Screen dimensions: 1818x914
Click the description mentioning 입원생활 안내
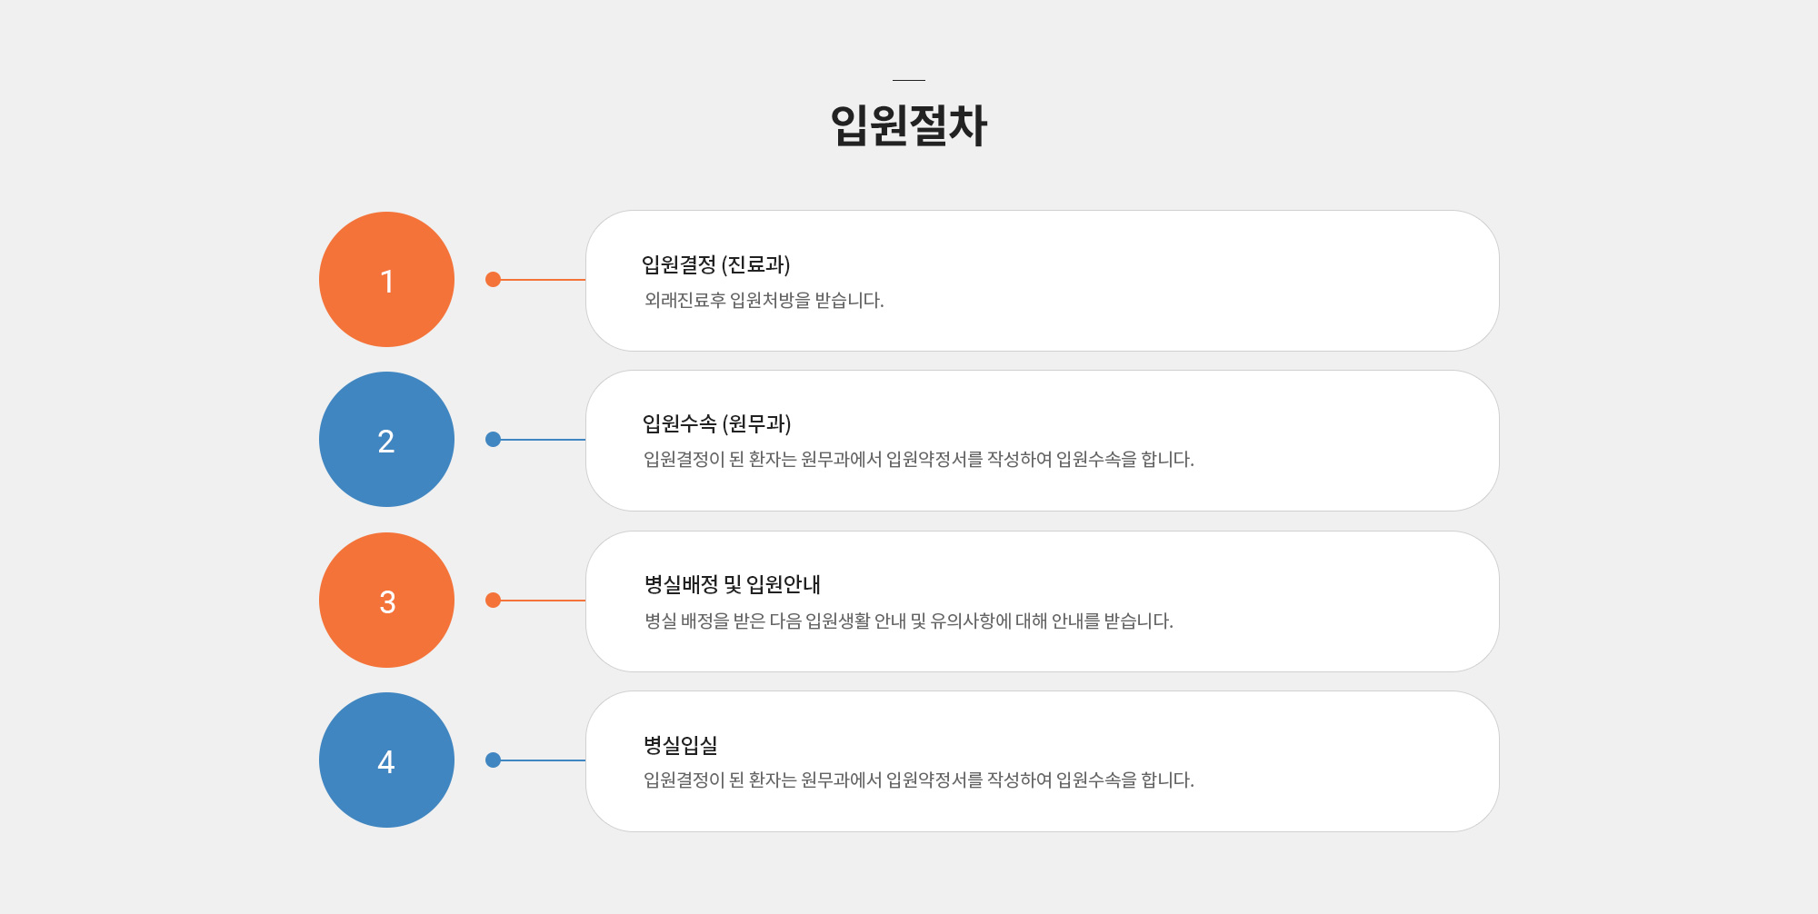pyautogui.click(x=909, y=621)
